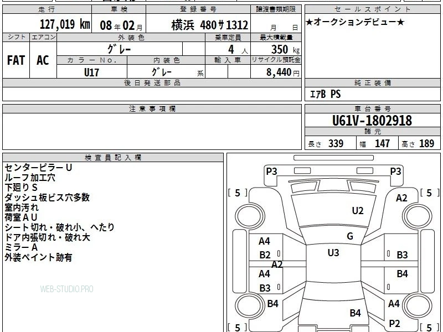
Task: Select グレー under the 内装色 header
Action: (x=161, y=72)
